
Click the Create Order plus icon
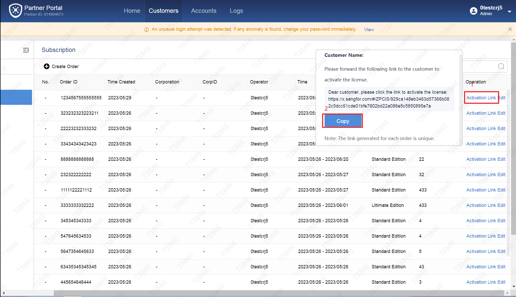(x=46, y=66)
